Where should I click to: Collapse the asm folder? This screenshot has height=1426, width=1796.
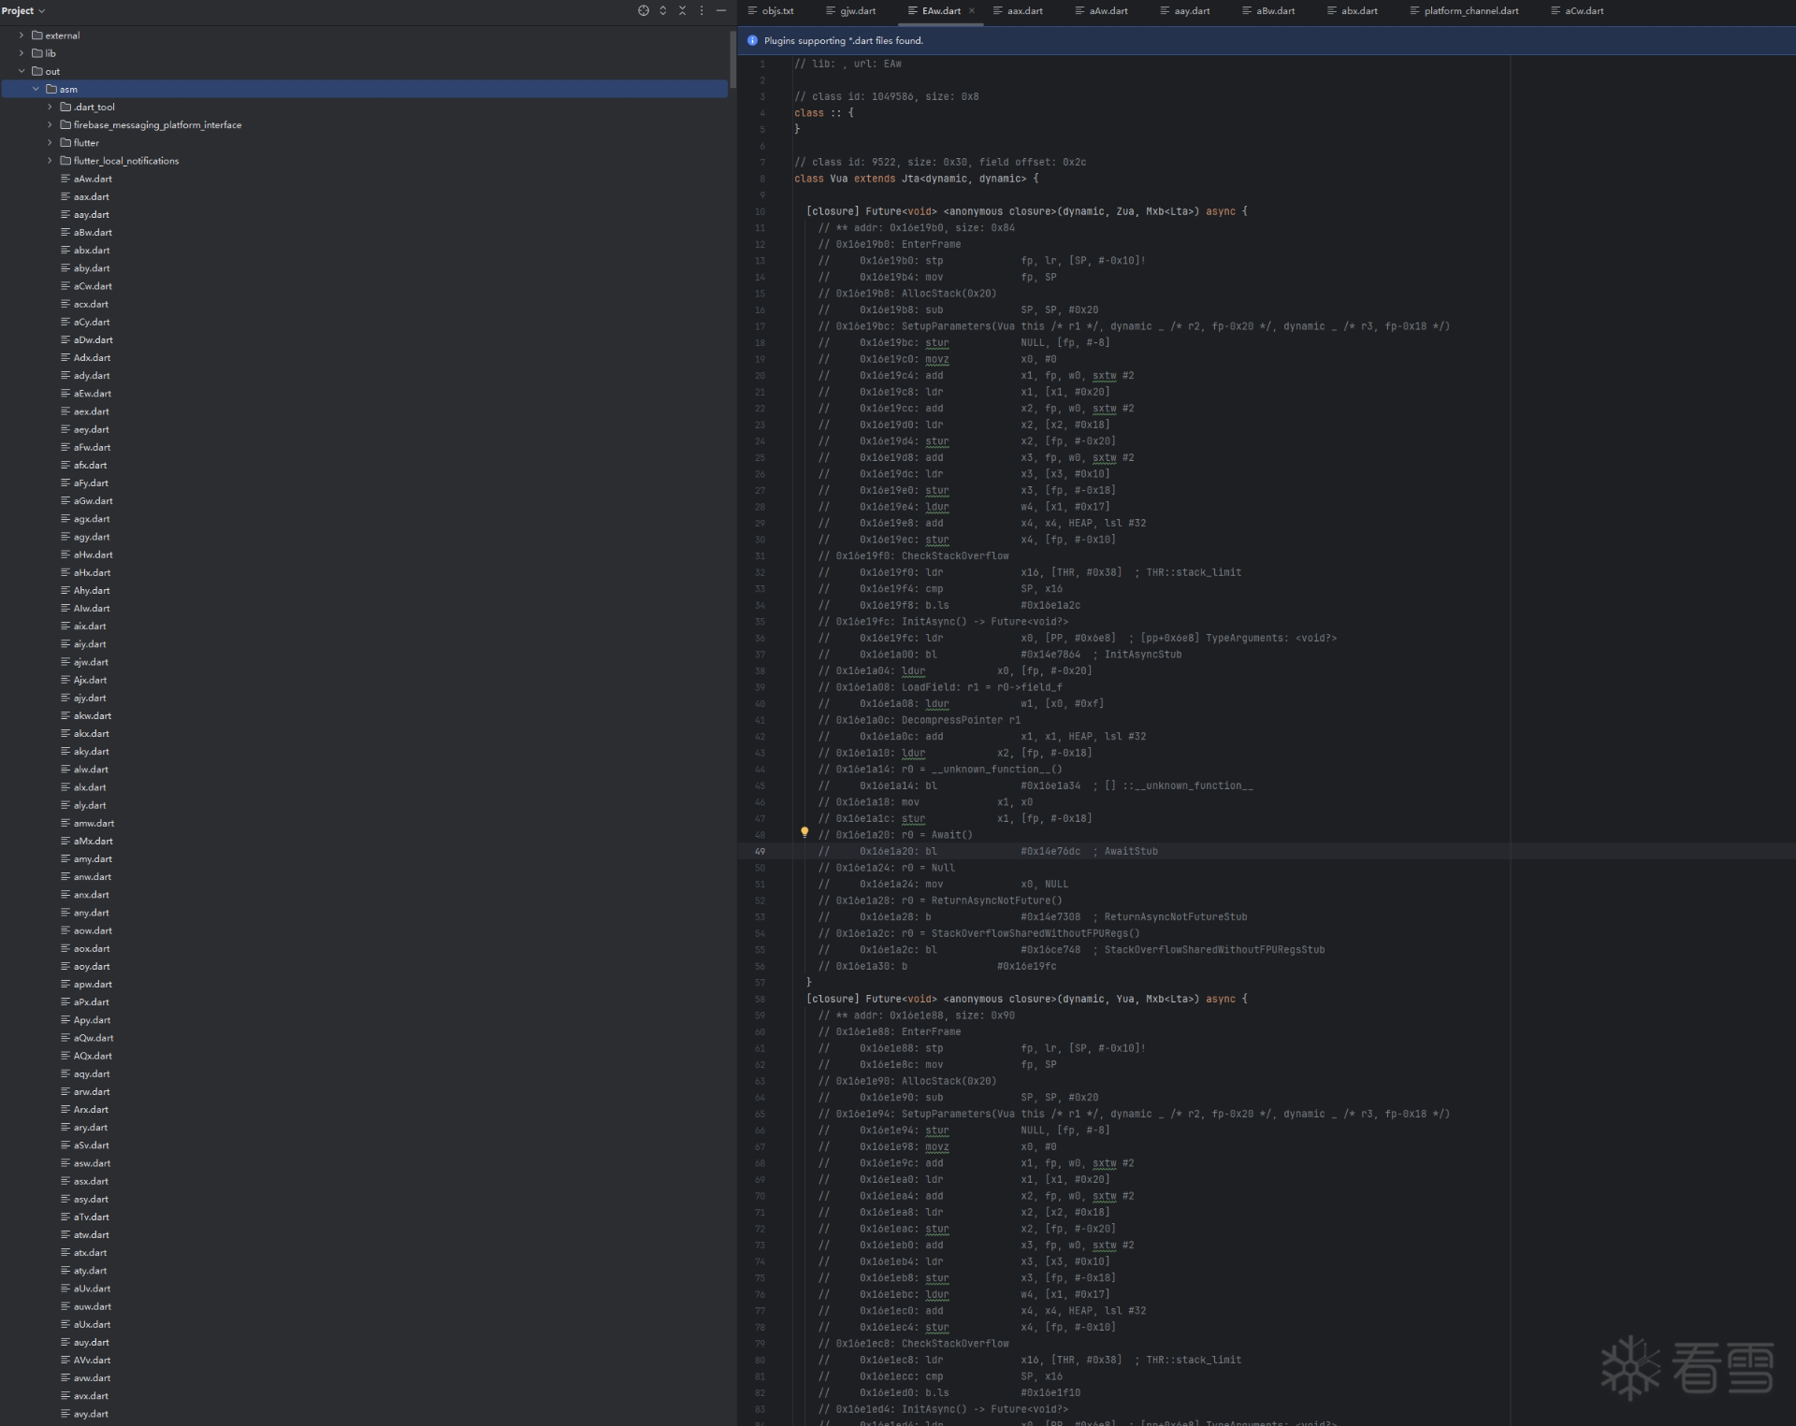[36, 89]
